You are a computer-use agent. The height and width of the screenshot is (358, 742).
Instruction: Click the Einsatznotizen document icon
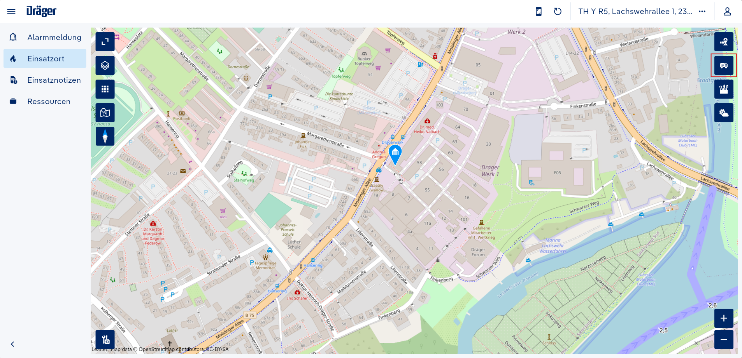pyautogui.click(x=14, y=80)
